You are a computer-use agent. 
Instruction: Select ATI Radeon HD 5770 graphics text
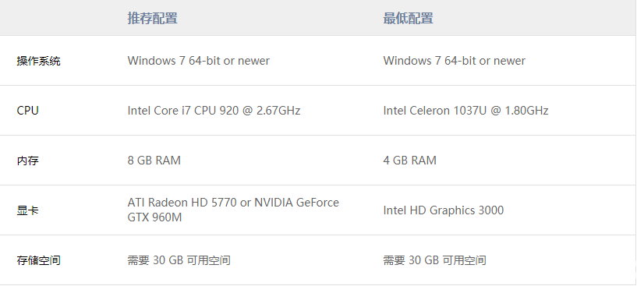(x=182, y=203)
